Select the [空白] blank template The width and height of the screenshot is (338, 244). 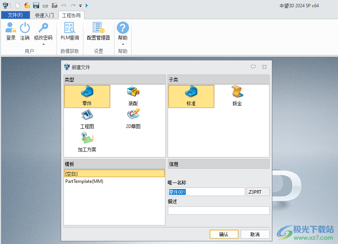click(114, 173)
